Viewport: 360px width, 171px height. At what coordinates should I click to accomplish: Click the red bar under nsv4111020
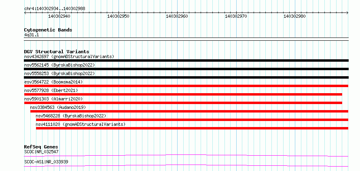[x=192, y=128]
